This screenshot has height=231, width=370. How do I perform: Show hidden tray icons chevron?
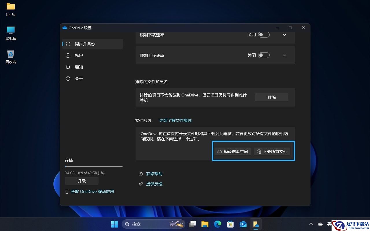coord(311,224)
